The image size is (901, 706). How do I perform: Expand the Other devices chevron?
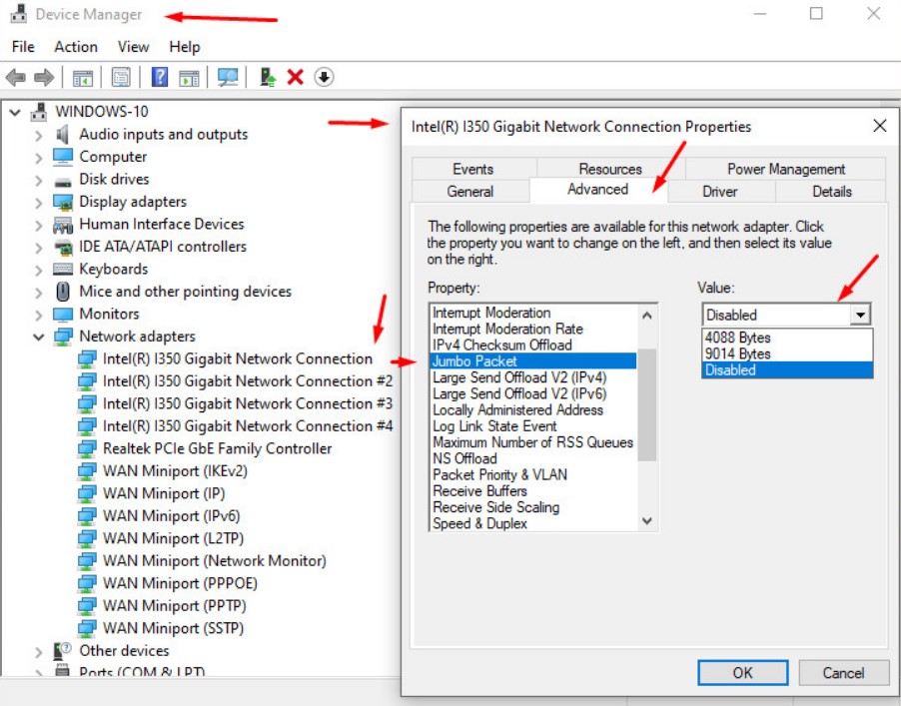pos(39,652)
